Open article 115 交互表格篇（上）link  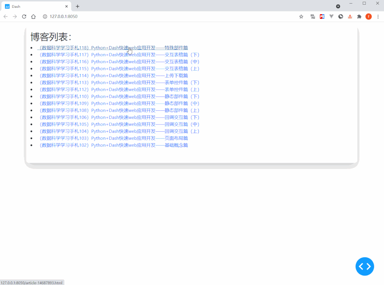[119, 69]
